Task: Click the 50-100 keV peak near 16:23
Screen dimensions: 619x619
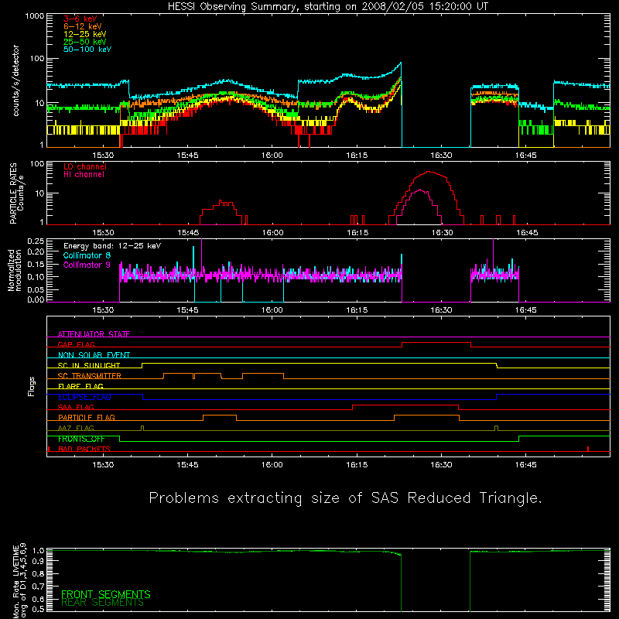Action: coord(401,63)
